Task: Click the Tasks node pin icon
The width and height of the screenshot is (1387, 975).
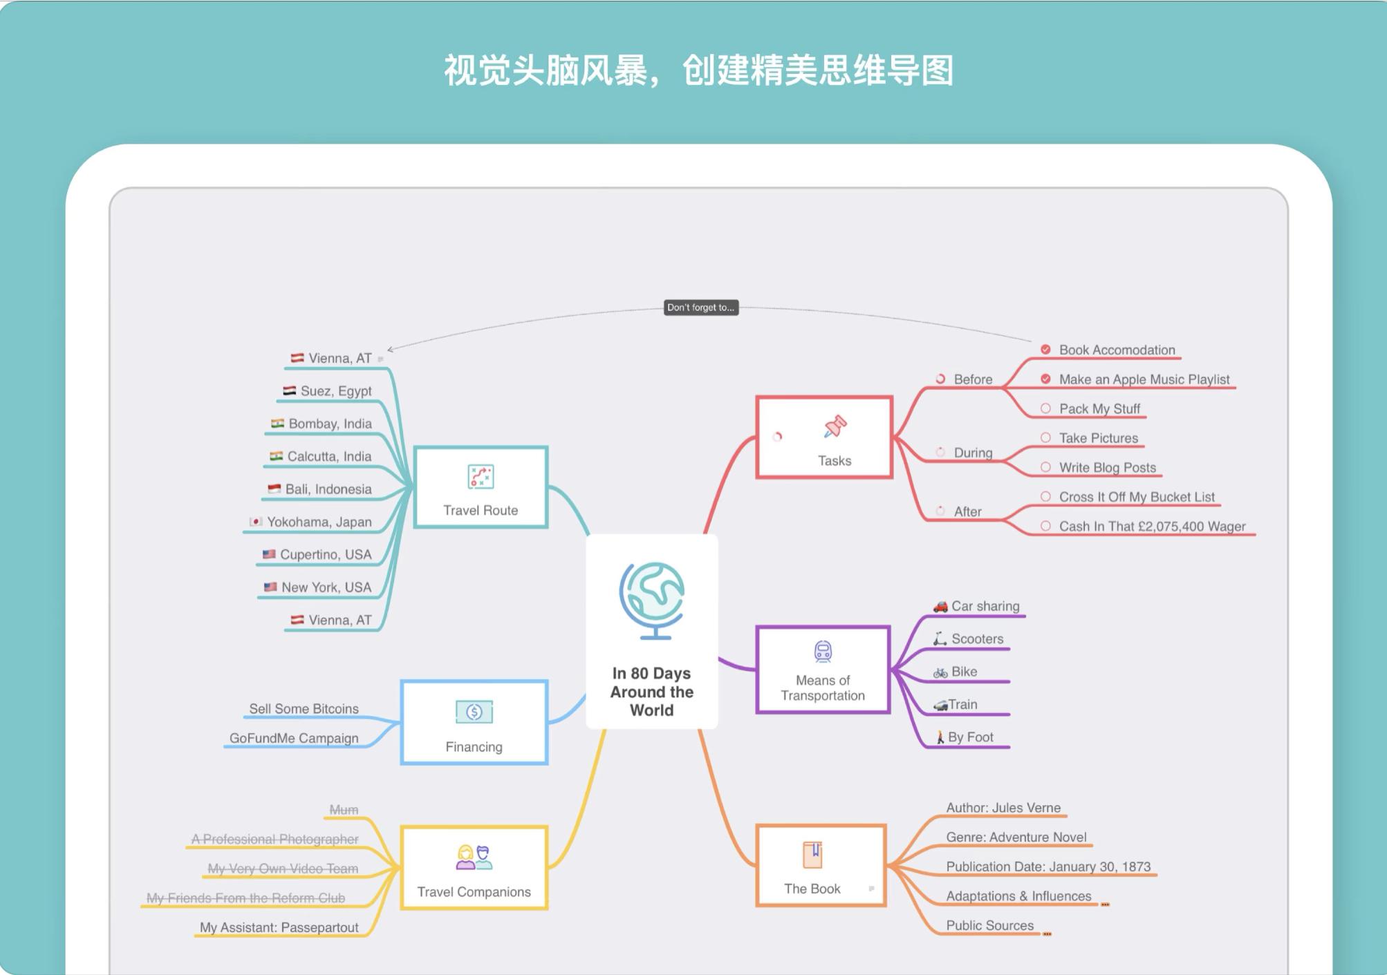Action: (x=834, y=428)
